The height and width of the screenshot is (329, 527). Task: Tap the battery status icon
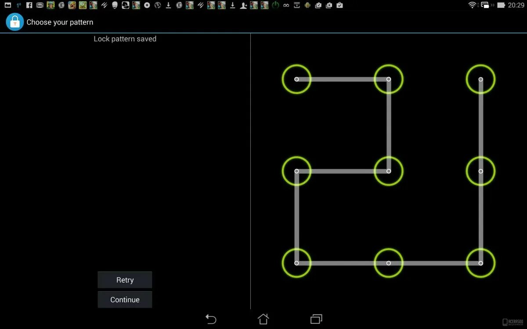501,5
